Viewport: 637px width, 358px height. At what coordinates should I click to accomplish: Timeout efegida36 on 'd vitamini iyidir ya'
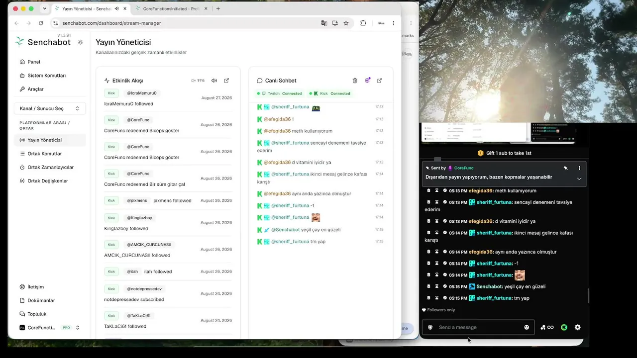pyautogui.click(x=437, y=221)
